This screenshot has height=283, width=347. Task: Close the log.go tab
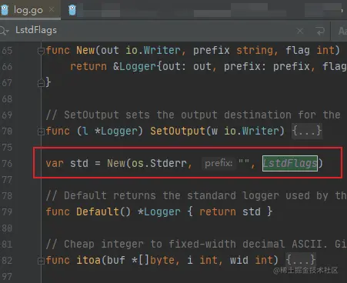(52, 10)
